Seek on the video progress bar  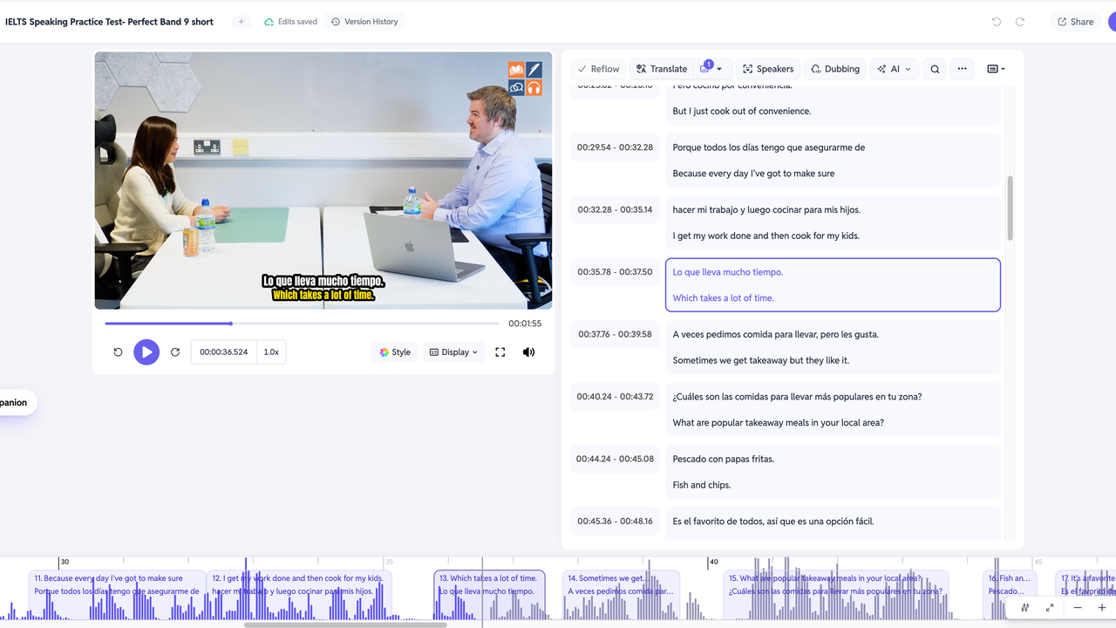[x=303, y=324]
